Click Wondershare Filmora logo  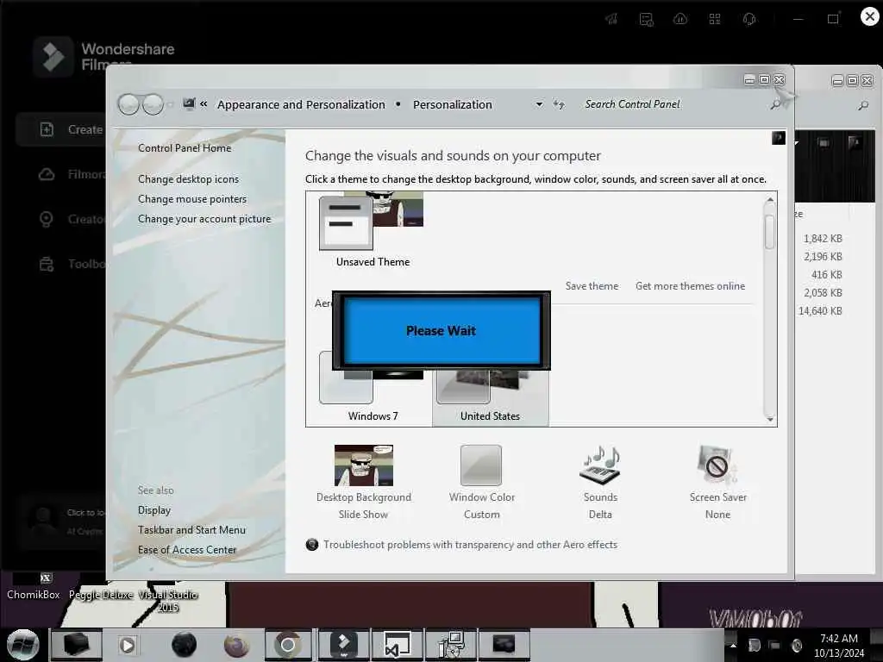[53, 57]
